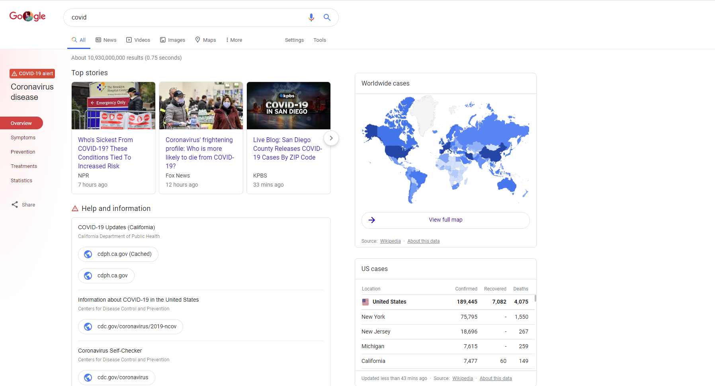The image size is (715, 386).
Task: Open Wikipedia source under worldwide map
Action: [390, 241]
